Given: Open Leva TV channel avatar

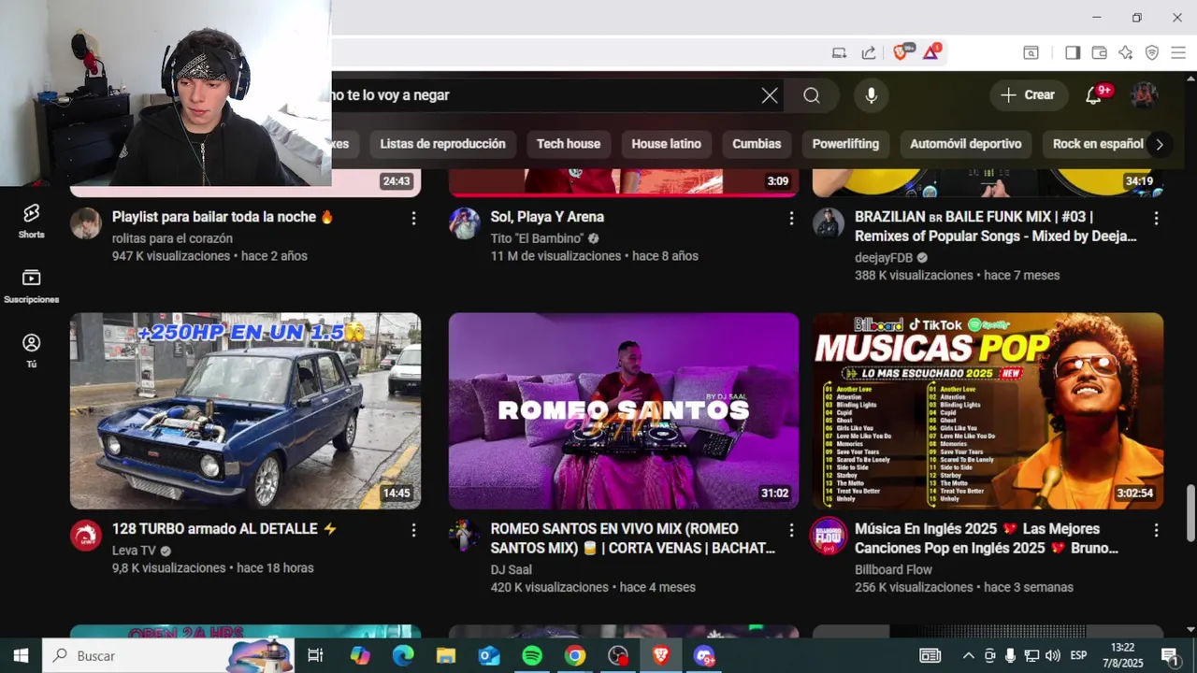Looking at the screenshot, I should point(86,536).
